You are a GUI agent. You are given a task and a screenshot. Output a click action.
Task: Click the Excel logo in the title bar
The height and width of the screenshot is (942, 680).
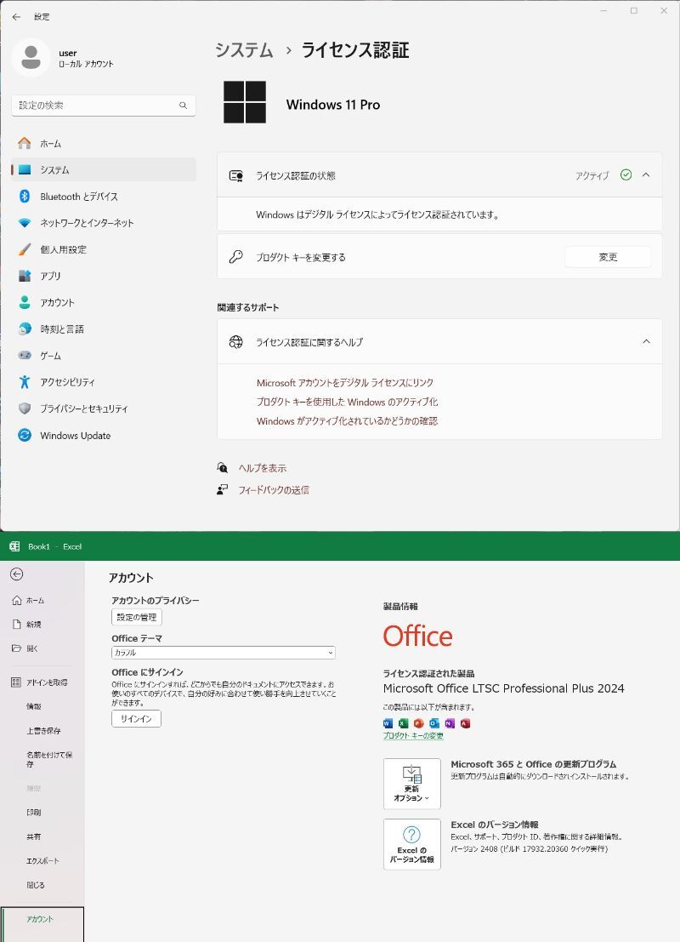[14, 546]
